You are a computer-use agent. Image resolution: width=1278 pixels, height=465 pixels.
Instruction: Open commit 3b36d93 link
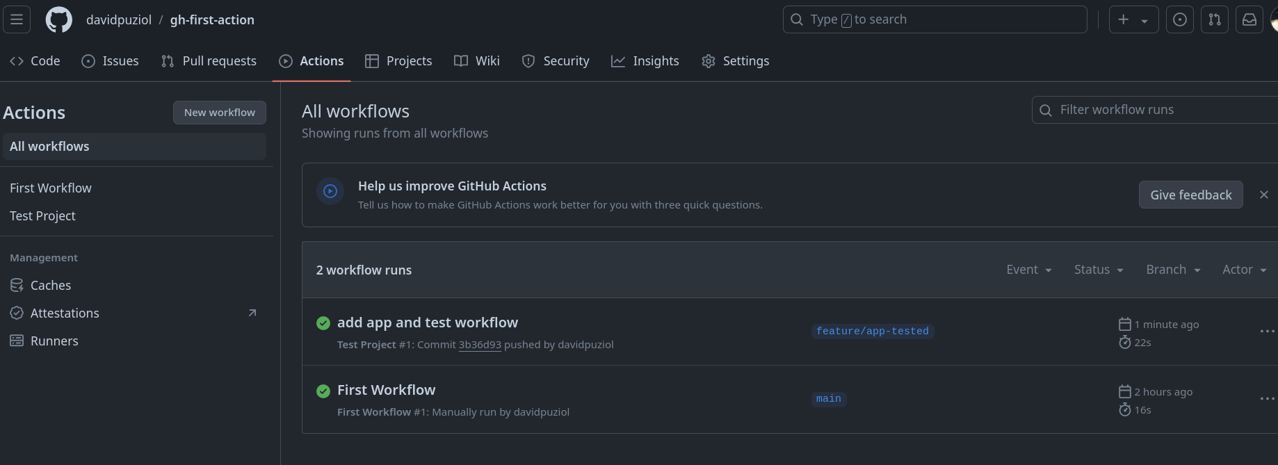[480, 345]
